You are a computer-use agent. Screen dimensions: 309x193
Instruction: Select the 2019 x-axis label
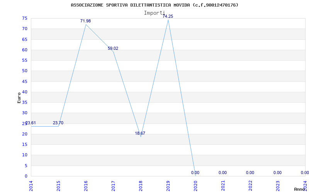[x=168, y=186]
